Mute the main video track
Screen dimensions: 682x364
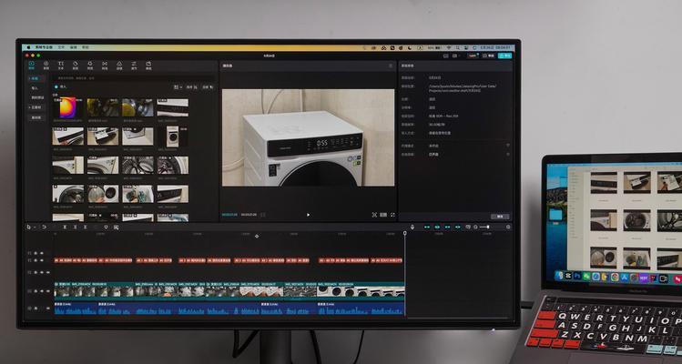48,291
